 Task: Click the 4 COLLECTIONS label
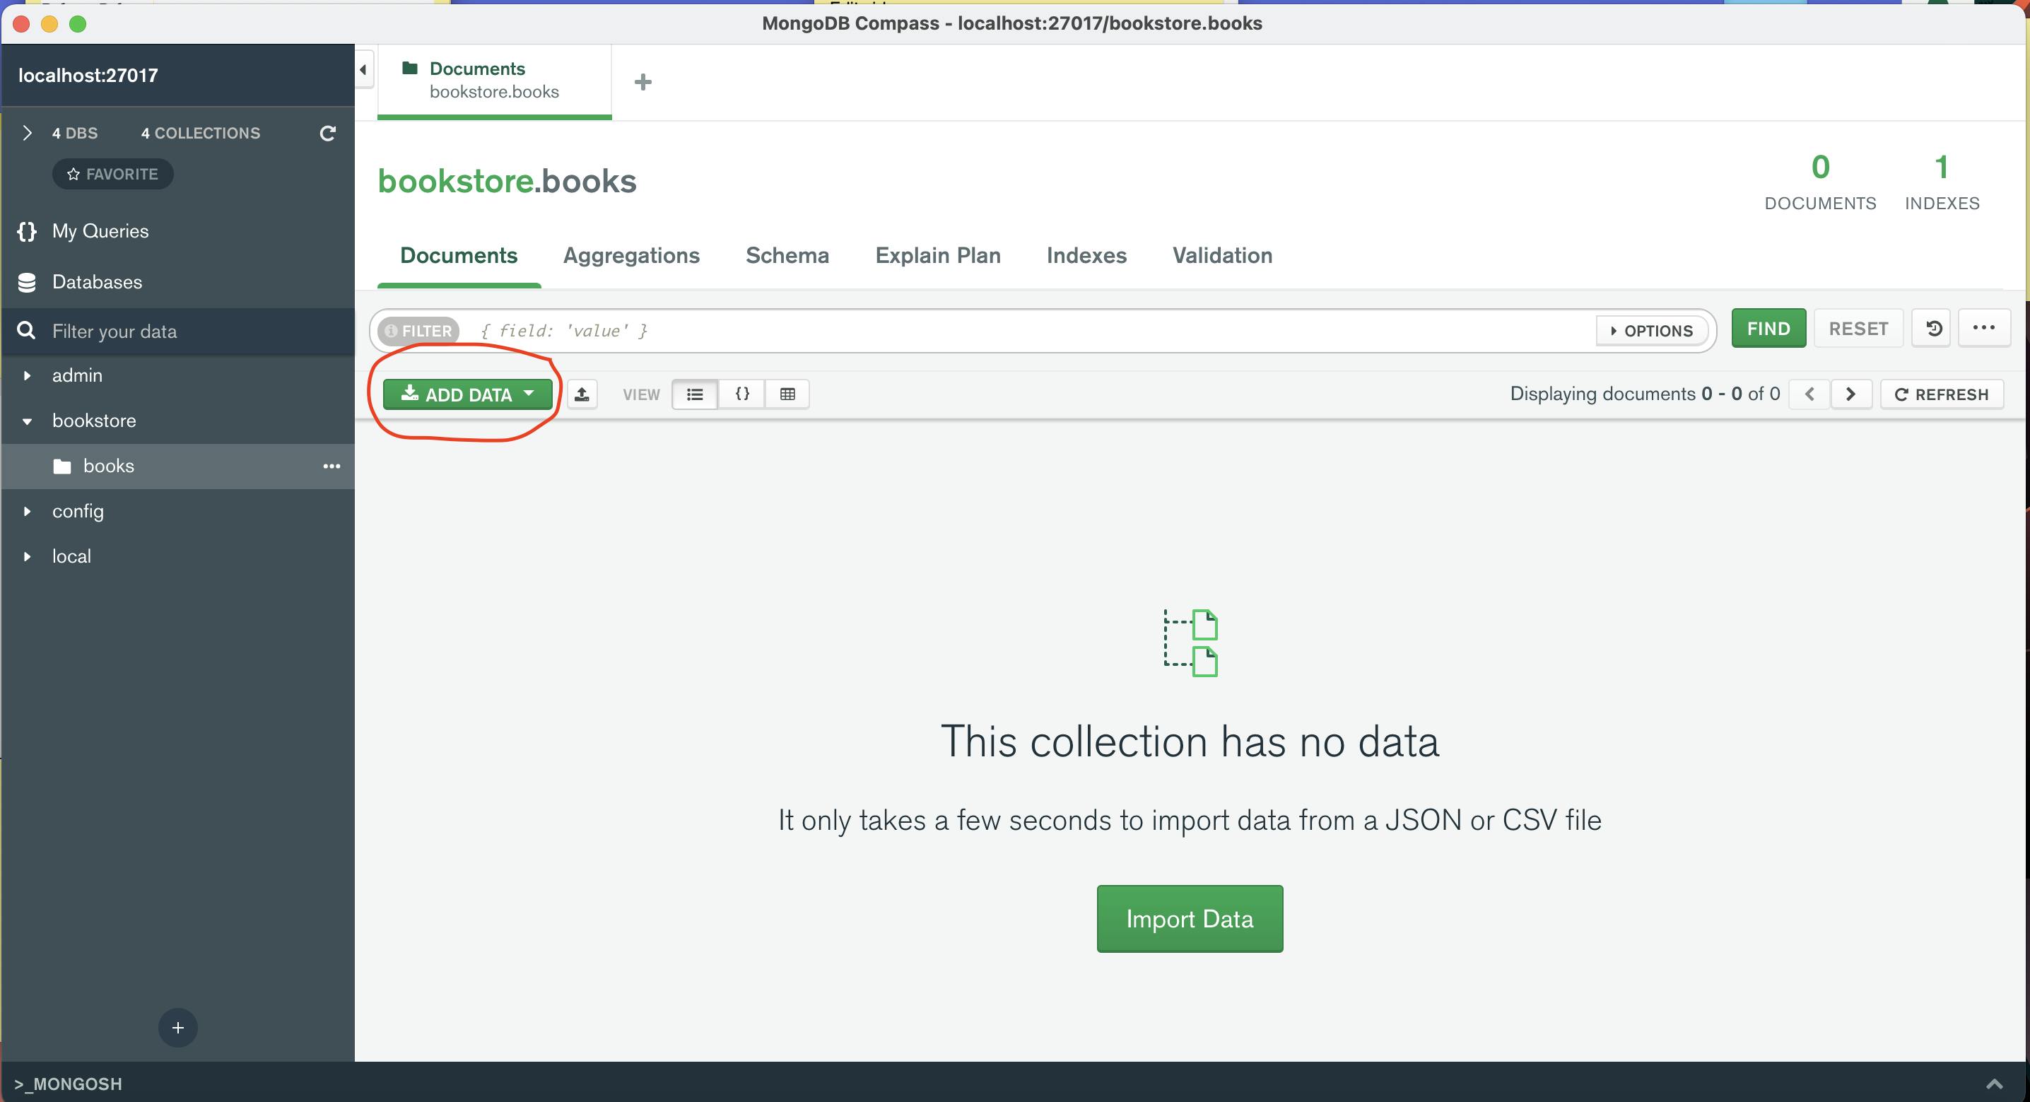pos(200,133)
